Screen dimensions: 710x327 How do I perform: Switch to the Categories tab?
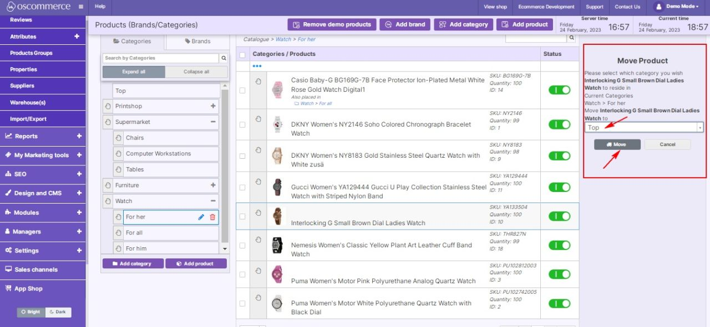tap(132, 41)
